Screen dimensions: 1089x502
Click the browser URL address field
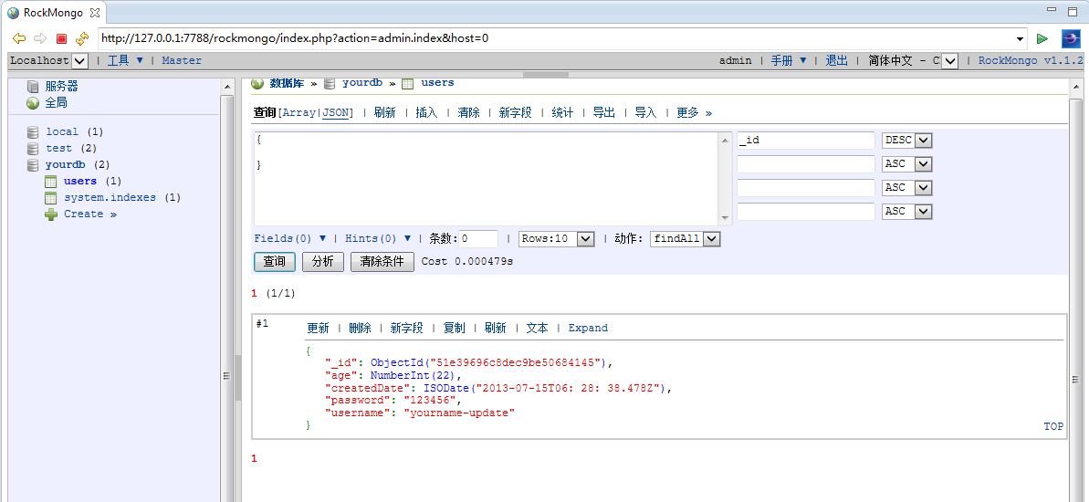coord(556,39)
